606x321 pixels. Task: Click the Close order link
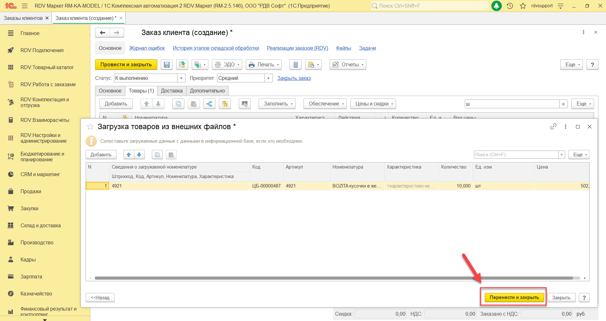tap(294, 78)
